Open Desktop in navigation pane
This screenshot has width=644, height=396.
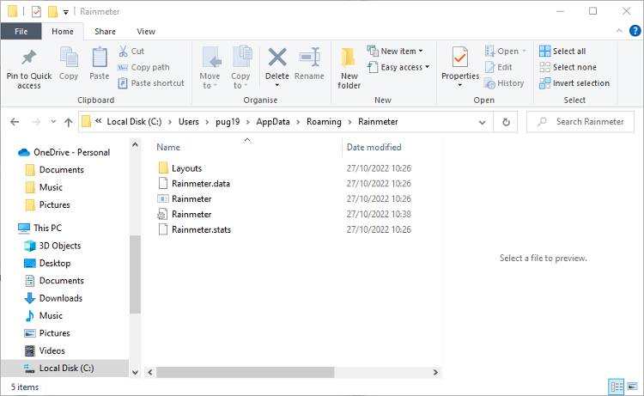(55, 263)
